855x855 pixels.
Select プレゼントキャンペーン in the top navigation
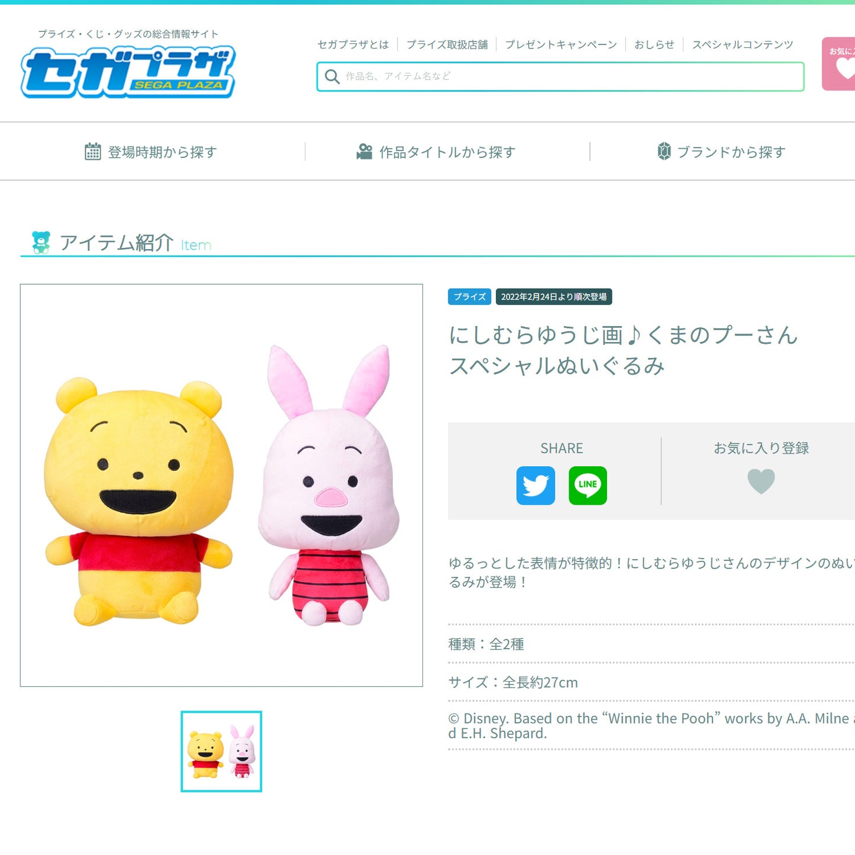(x=560, y=43)
